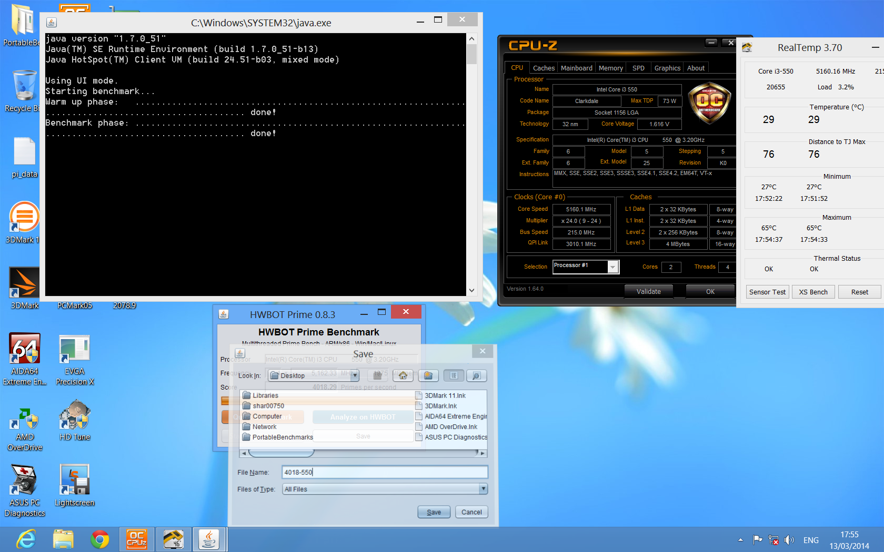Select AMD OverDrive desktop shortcut
The width and height of the screenshot is (884, 552).
pyautogui.click(x=24, y=429)
